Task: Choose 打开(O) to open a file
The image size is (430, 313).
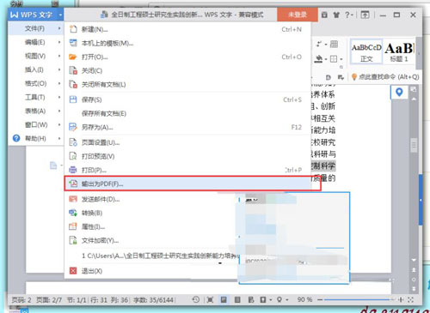Action: (187, 57)
